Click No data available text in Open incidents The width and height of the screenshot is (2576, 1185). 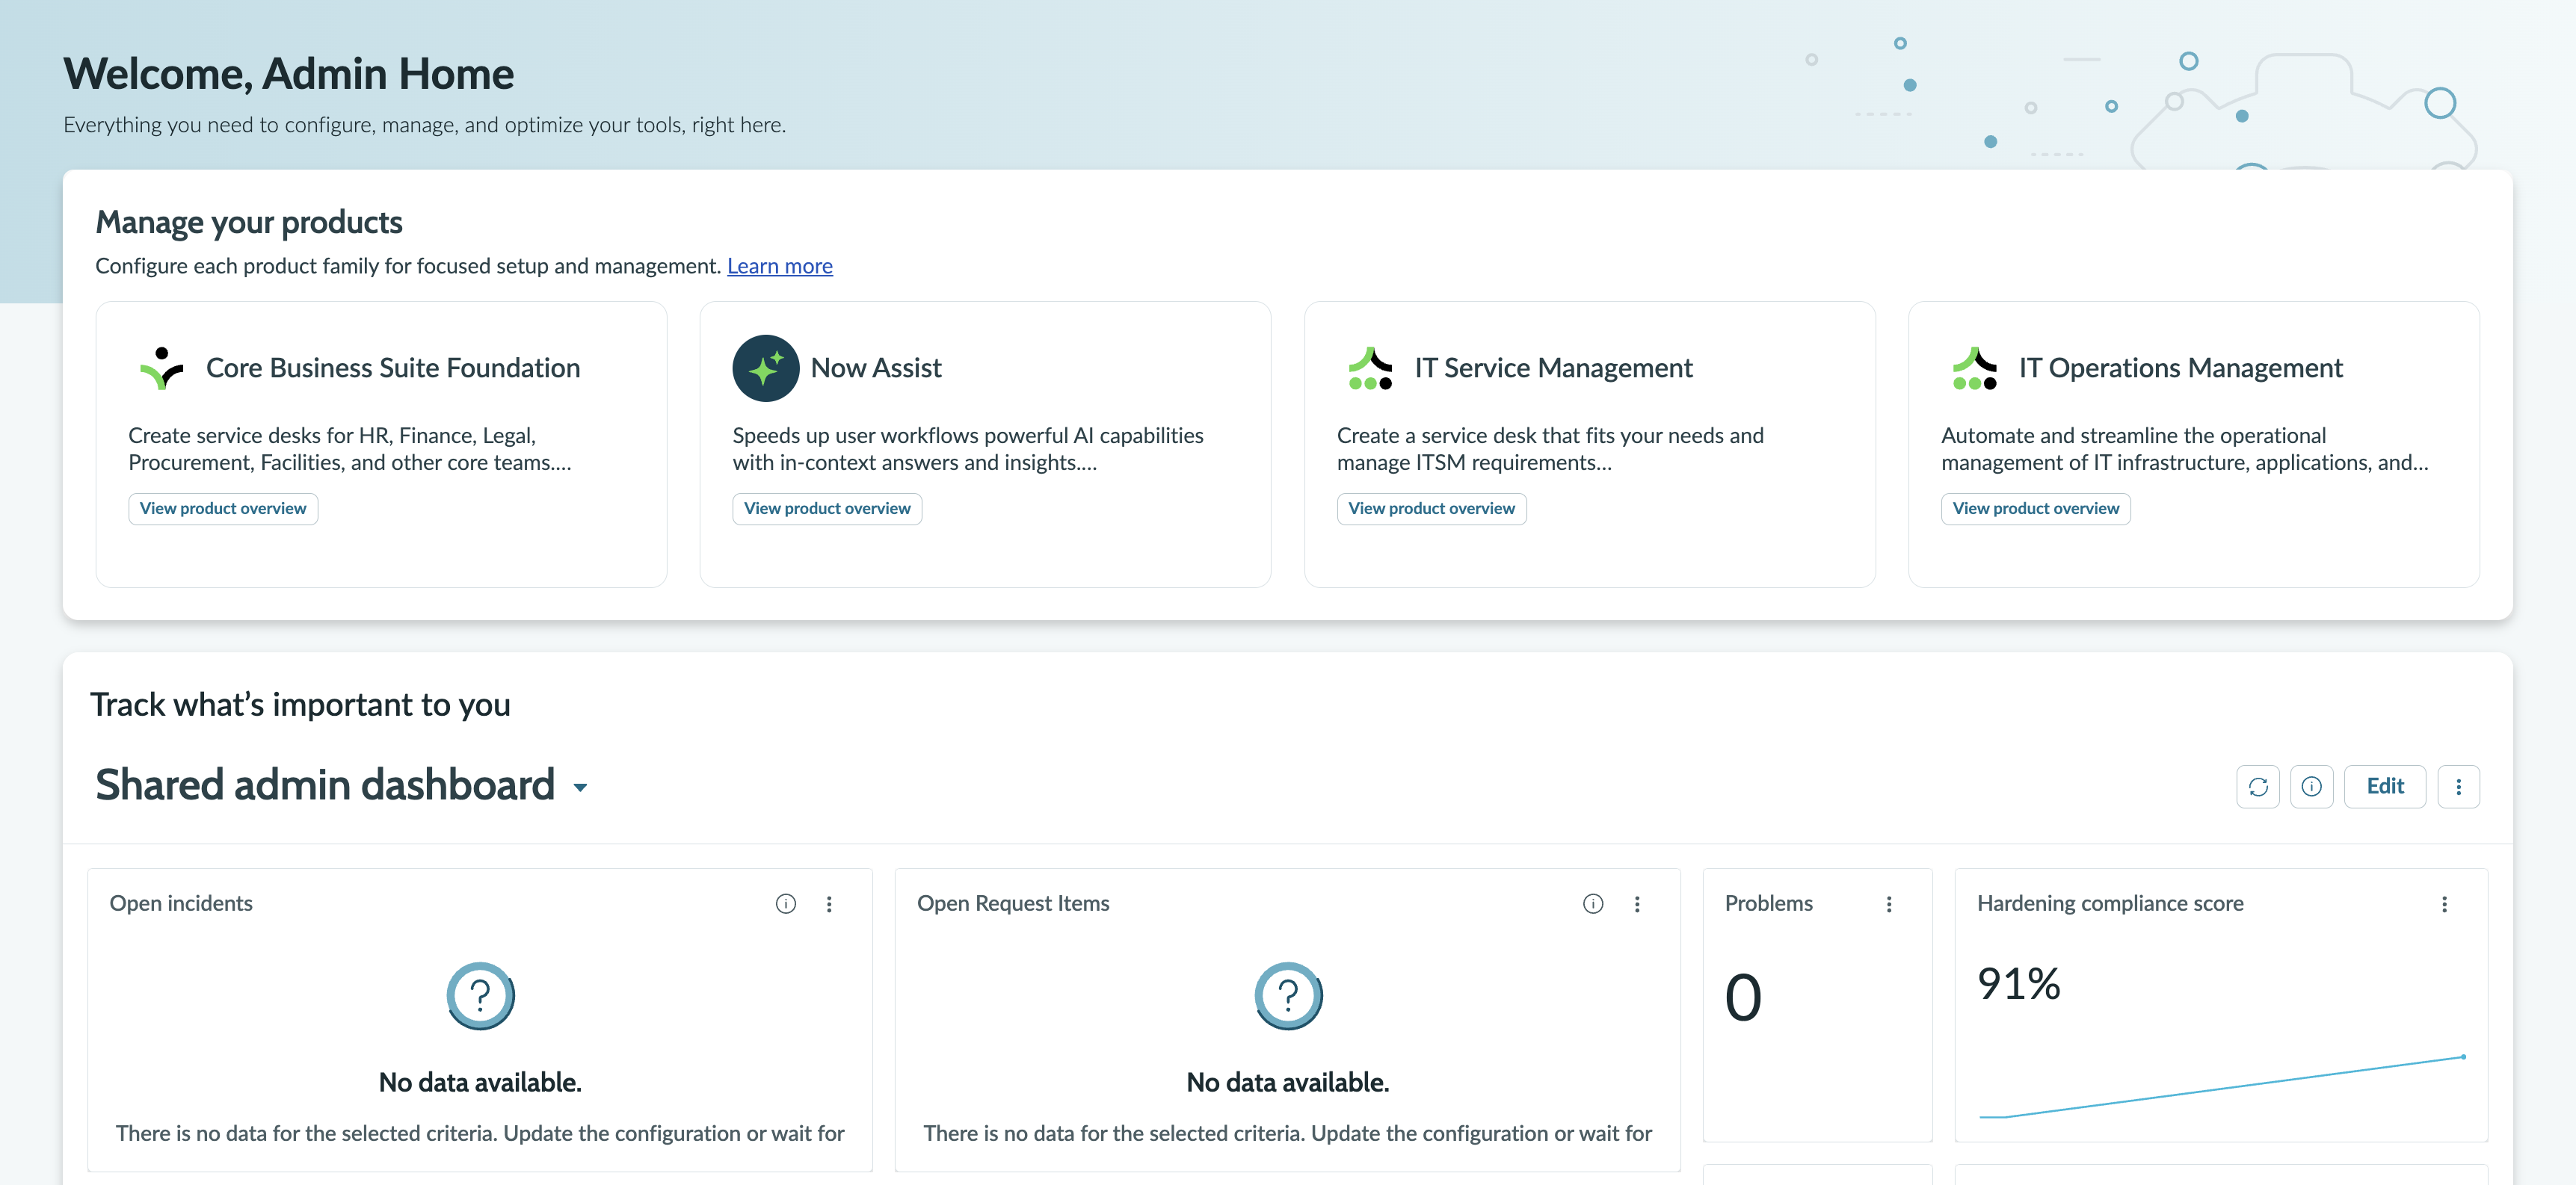480,1082
